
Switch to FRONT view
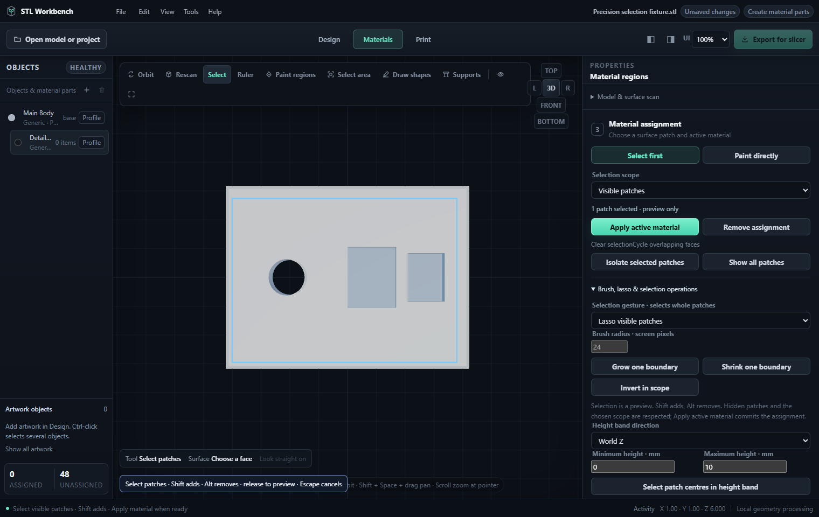[551, 105]
